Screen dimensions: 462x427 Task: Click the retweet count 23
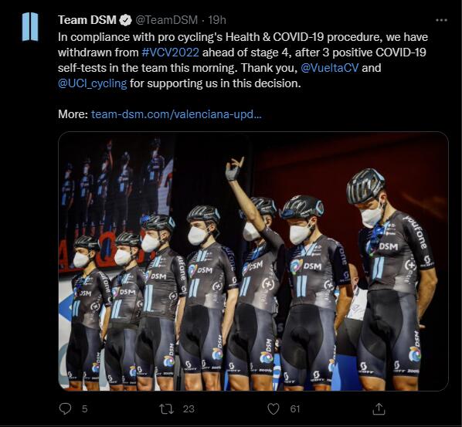(x=189, y=409)
